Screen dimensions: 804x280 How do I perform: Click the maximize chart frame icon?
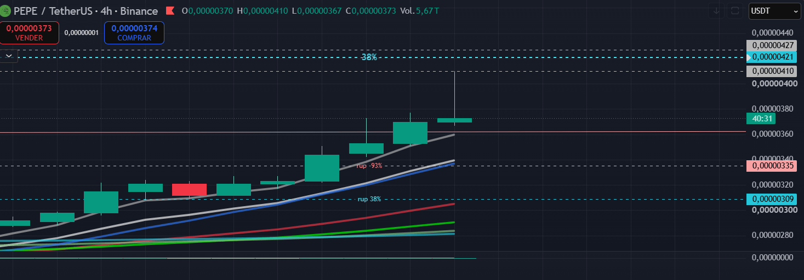(735, 10)
